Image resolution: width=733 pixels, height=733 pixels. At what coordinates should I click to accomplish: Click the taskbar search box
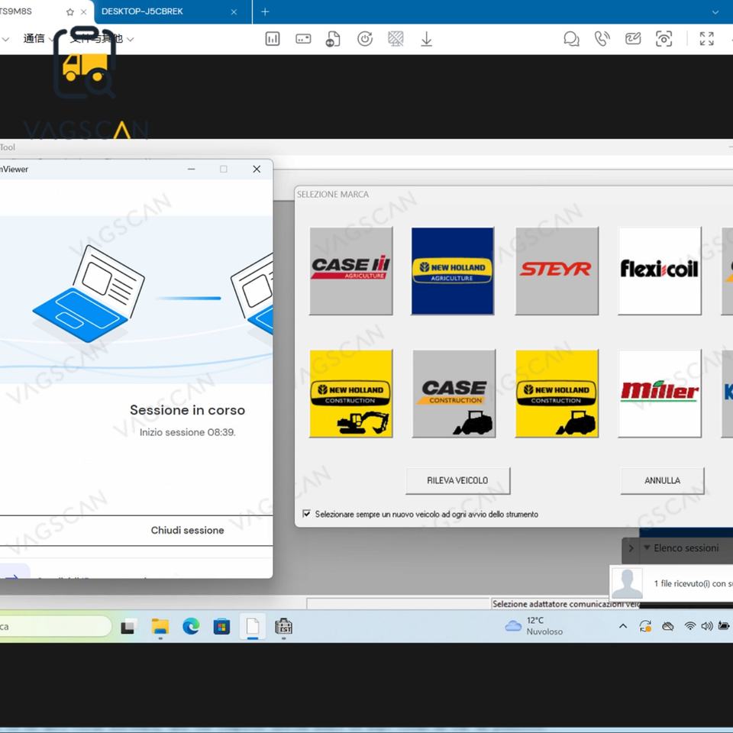55,626
